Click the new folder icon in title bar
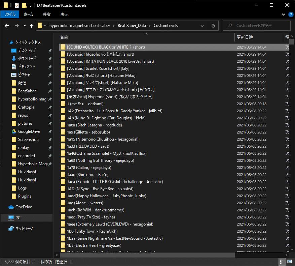 [24, 5]
